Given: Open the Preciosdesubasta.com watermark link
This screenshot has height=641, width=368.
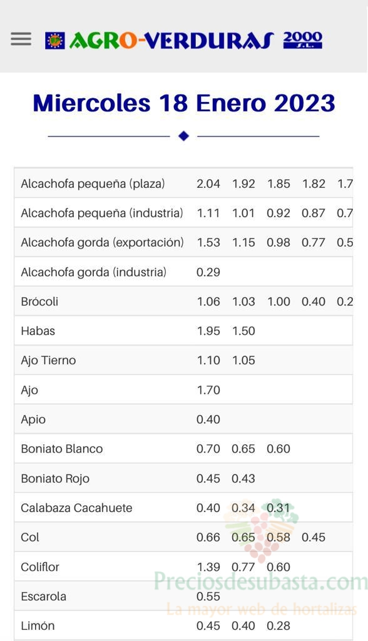Looking at the screenshot, I should tap(261, 581).
